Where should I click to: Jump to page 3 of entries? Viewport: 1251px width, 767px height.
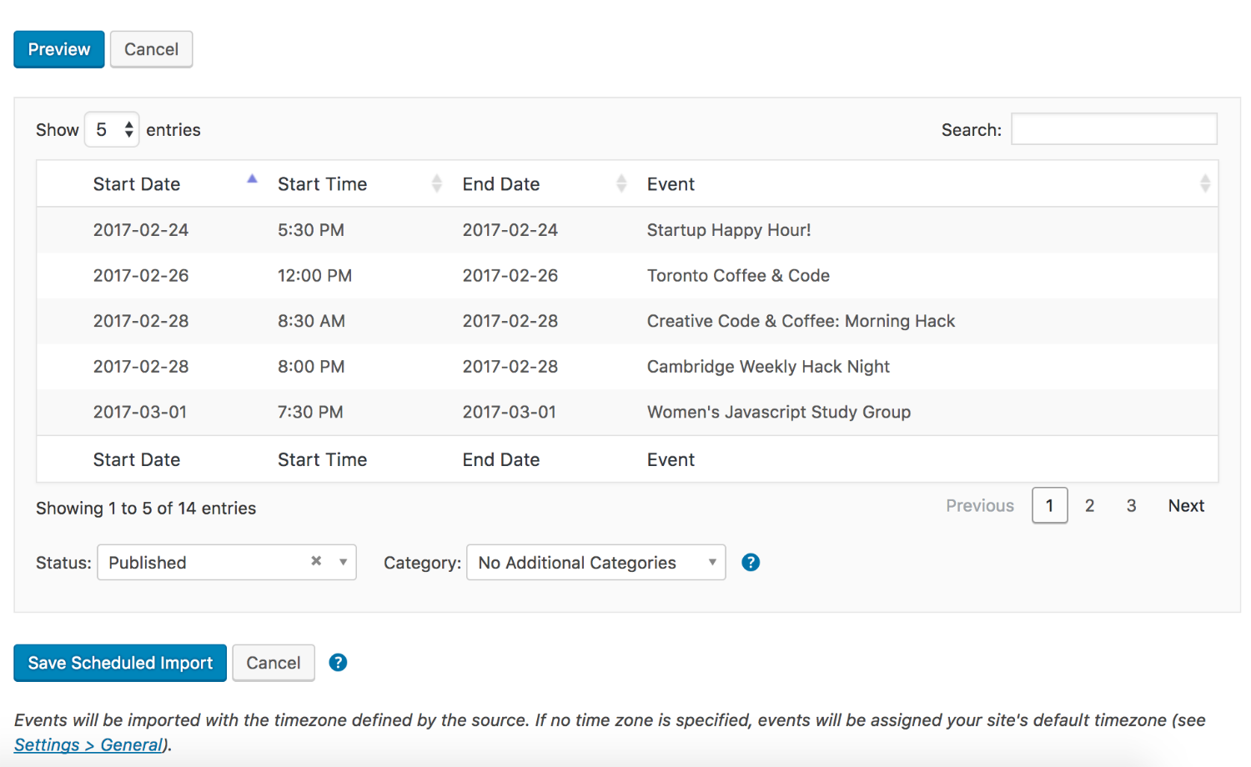click(1131, 505)
